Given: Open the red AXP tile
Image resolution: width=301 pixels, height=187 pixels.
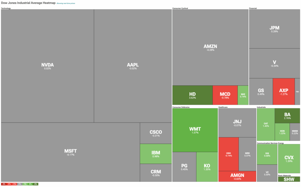Looking at the screenshot, I should point(283,91).
